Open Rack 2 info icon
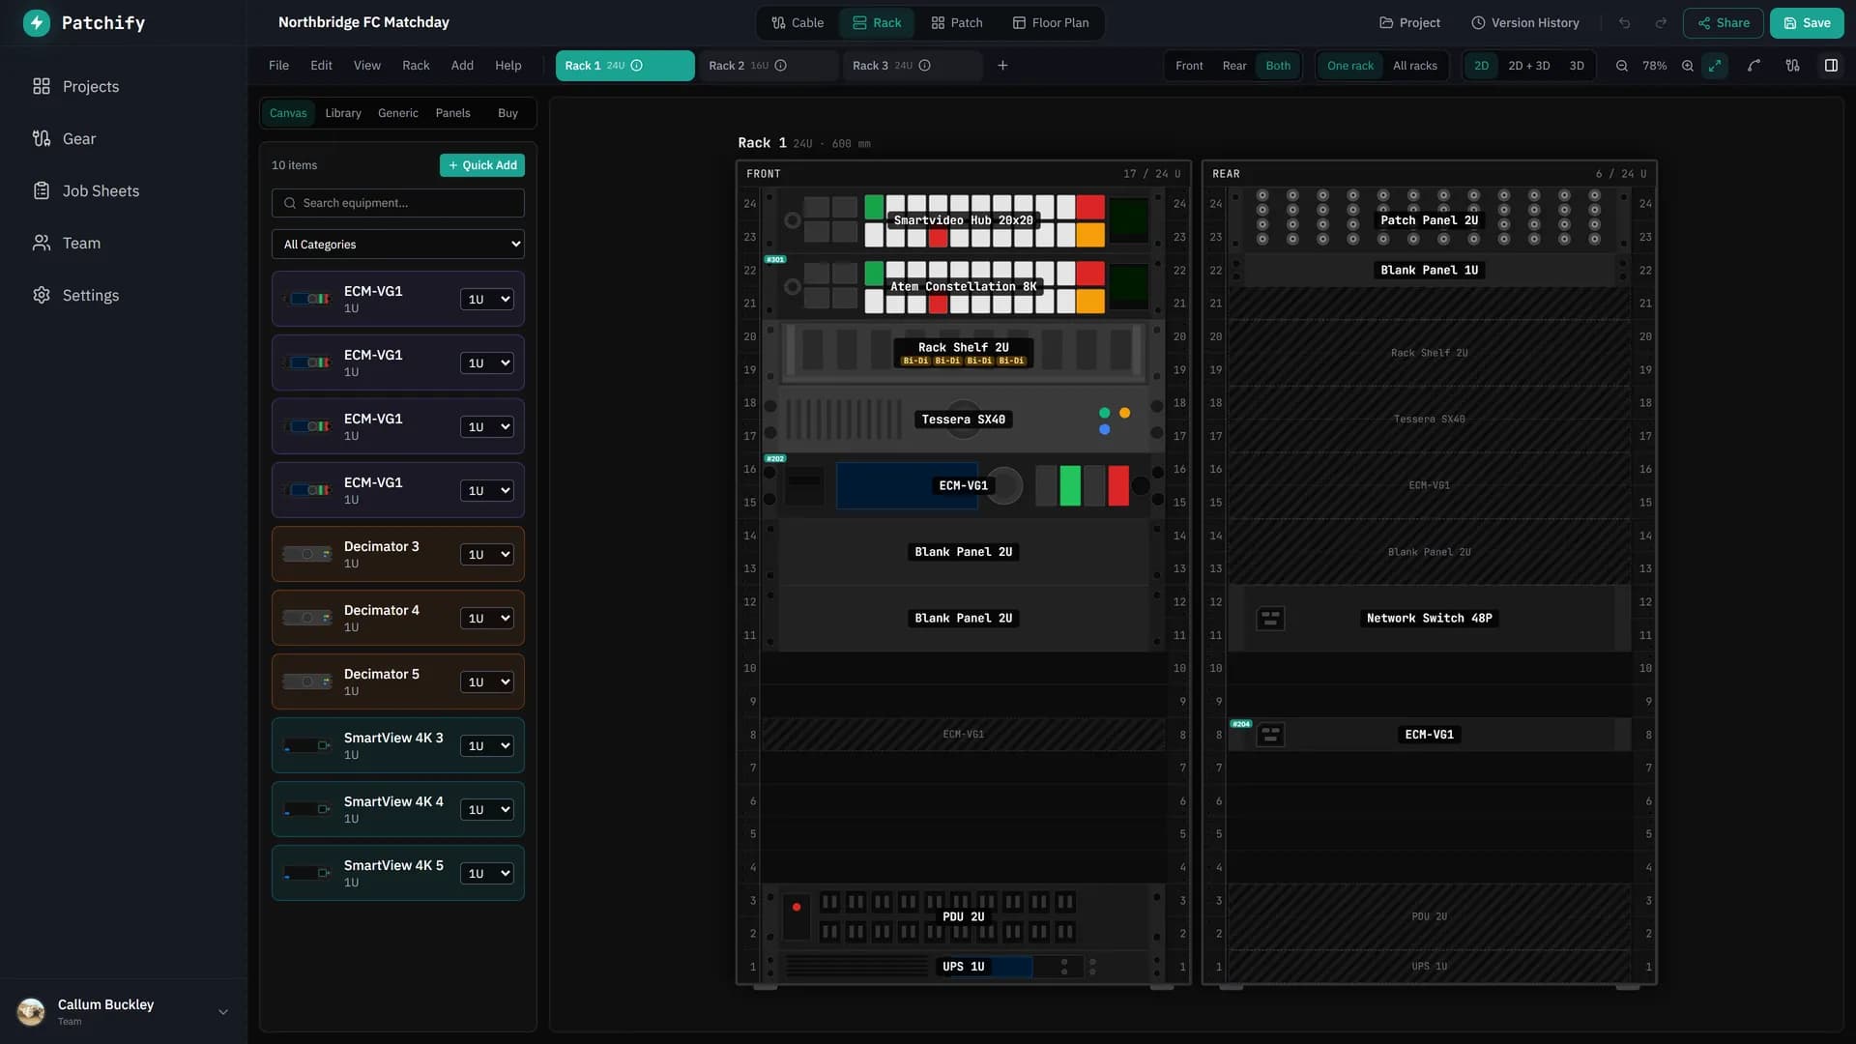This screenshot has width=1856, height=1044. click(x=781, y=66)
